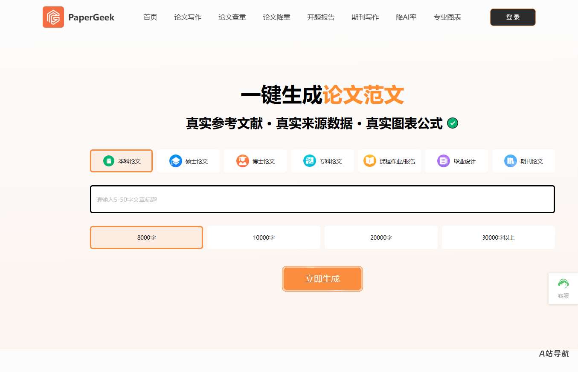Open the 开题报告 nav item
Screen dimensions: 578x372
(321, 17)
